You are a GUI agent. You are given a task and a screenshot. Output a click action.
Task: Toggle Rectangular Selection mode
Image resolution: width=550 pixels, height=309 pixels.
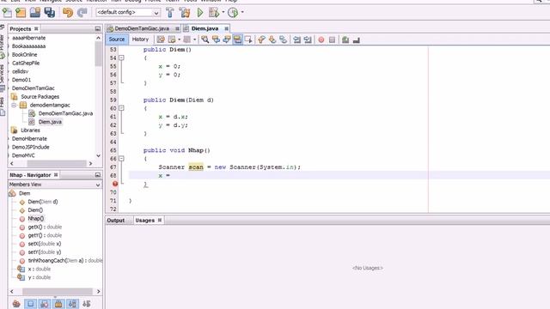[248, 39]
